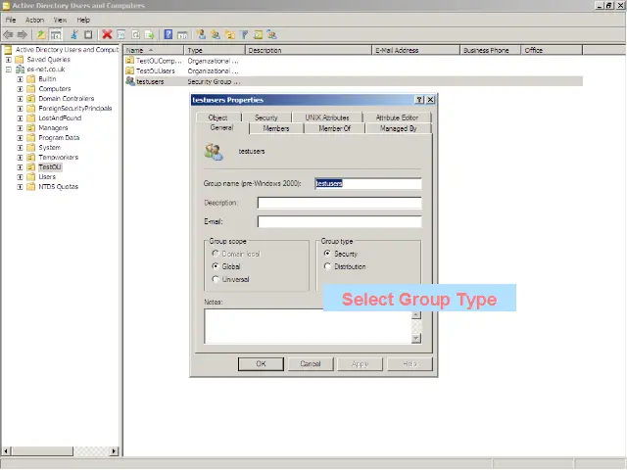Click the Cancel button
The height and width of the screenshot is (470, 627).
click(311, 363)
